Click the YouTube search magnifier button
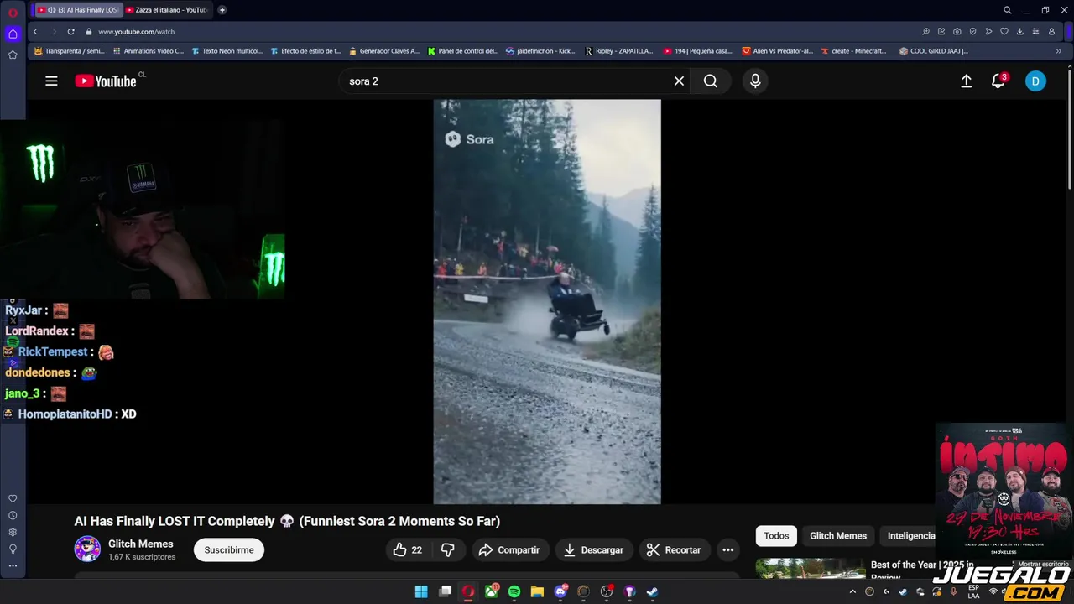 tap(711, 81)
